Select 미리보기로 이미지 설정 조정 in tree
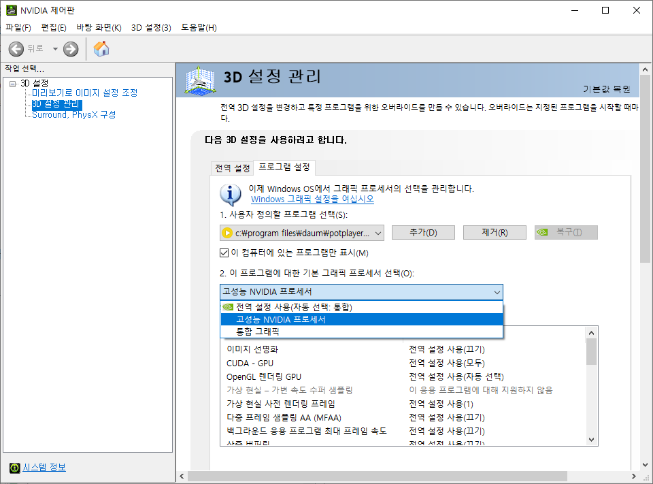The height and width of the screenshot is (484, 653). pyautogui.click(x=85, y=93)
